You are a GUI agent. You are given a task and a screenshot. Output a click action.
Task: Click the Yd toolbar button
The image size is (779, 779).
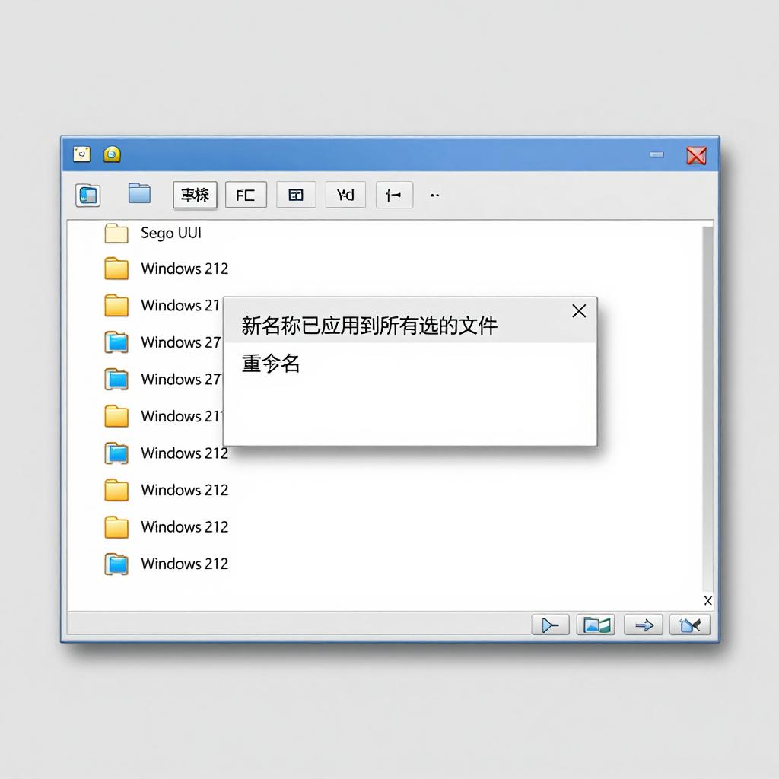(345, 195)
